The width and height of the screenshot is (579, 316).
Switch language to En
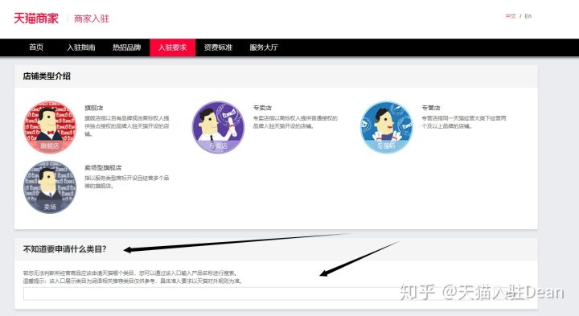[x=528, y=16]
